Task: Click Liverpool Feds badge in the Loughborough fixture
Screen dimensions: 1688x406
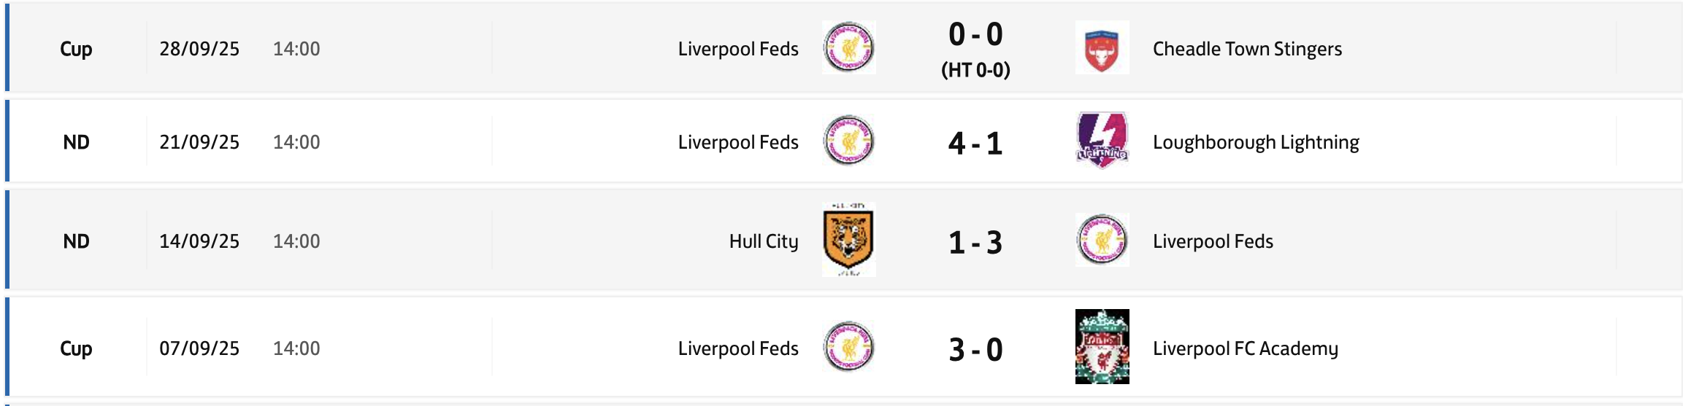Action: (848, 141)
